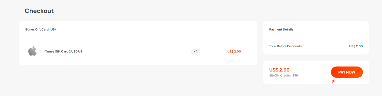This screenshot has height=96, width=382.
Task: Click the word Discounts in the payment panel
Action: click(294, 46)
